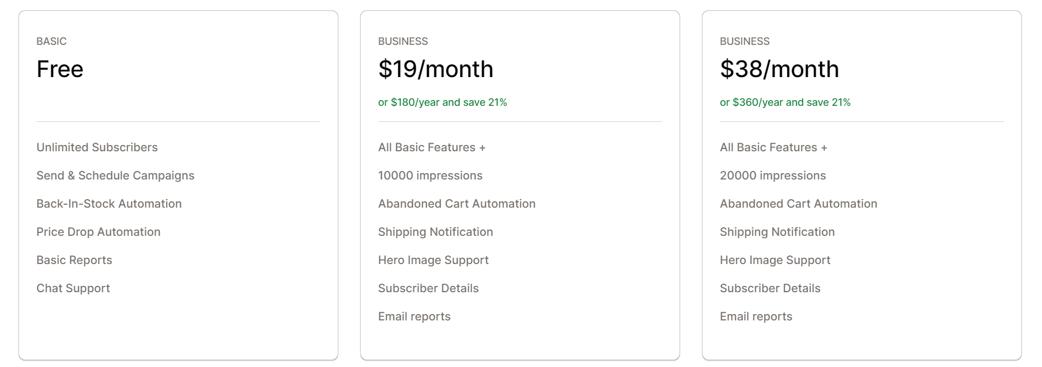Select Subscriber Details in $38/month plan
Screen dimensions: 1042x367
(770, 288)
